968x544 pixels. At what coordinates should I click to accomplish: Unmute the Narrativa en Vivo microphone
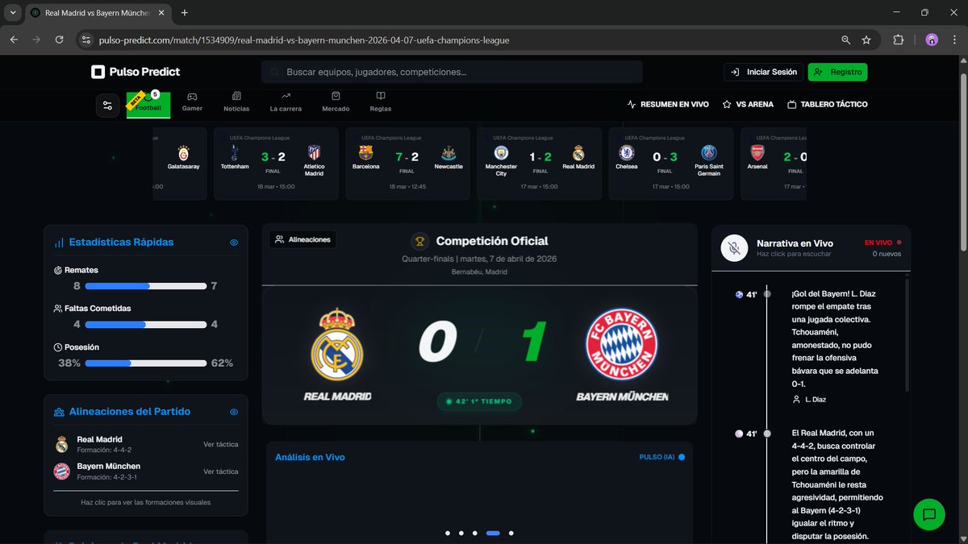(x=734, y=249)
